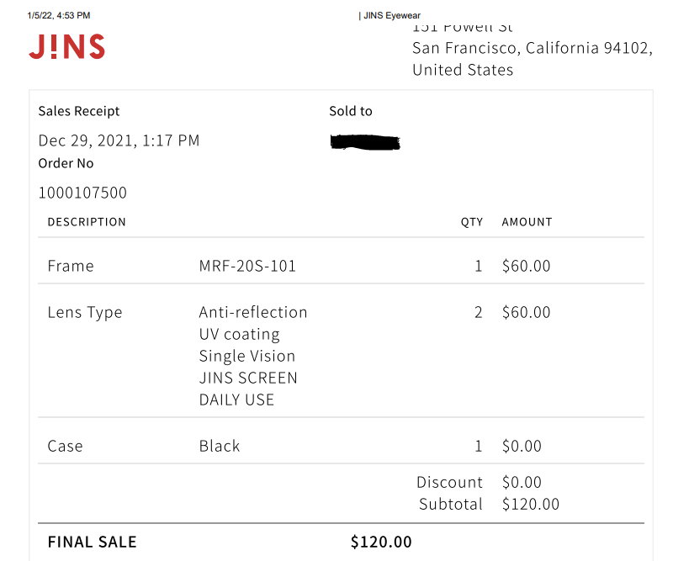Click the frame model MRF-20S-101
The height and width of the screenshot is (561, 673).
[247, 266]
